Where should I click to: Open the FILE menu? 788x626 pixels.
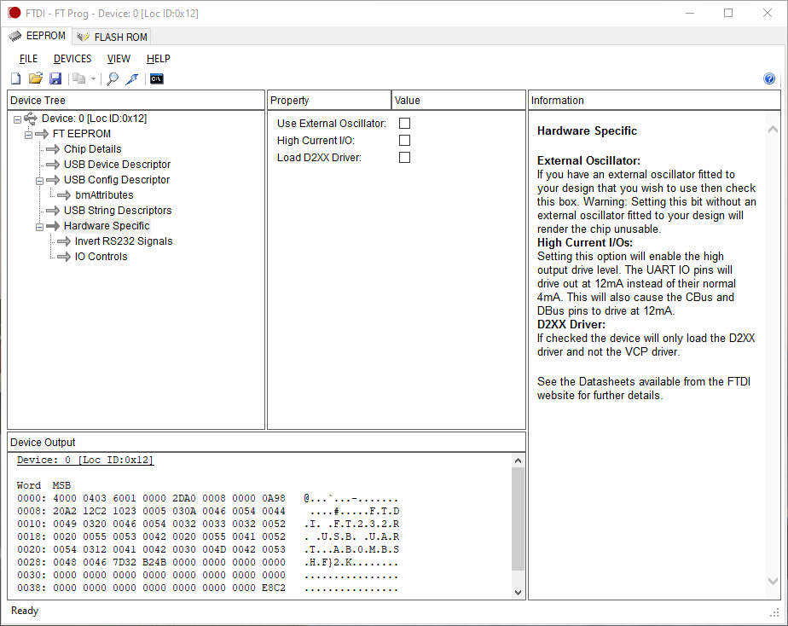pos(29,59)
